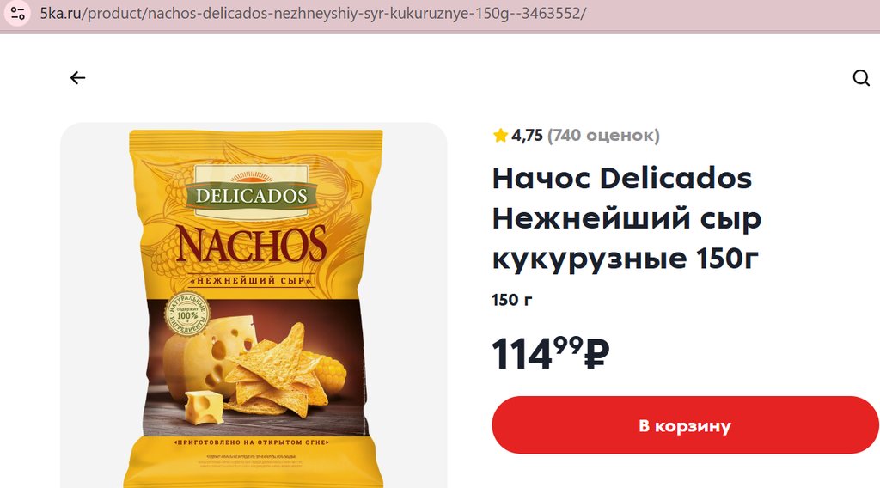
Task: Click the NACHOS word on the package
Action: (x=251, y=245)
